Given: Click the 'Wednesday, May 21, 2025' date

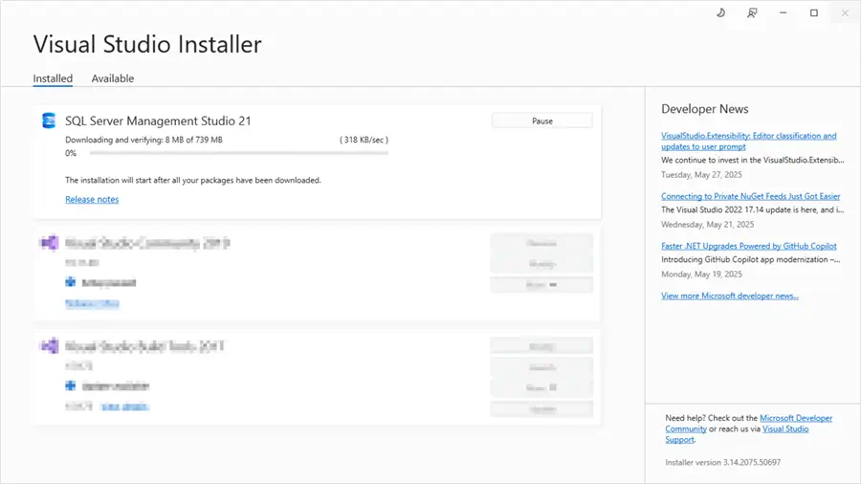Looking at the screenshot, I should click(x=707, y=225).
